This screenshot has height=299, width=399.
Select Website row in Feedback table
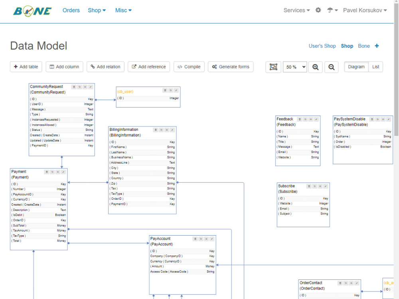point(298,157)
